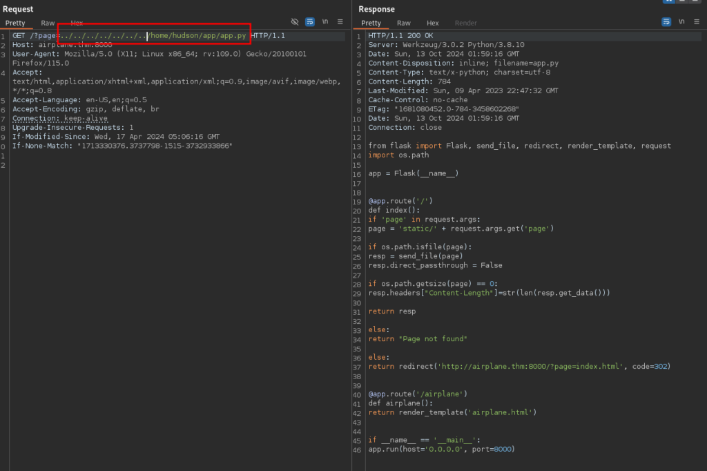Click HTTP/1.1 at the end of request line
Image resolution: width=707 pixels, height=471 pixels.
[x=268, y=36]
